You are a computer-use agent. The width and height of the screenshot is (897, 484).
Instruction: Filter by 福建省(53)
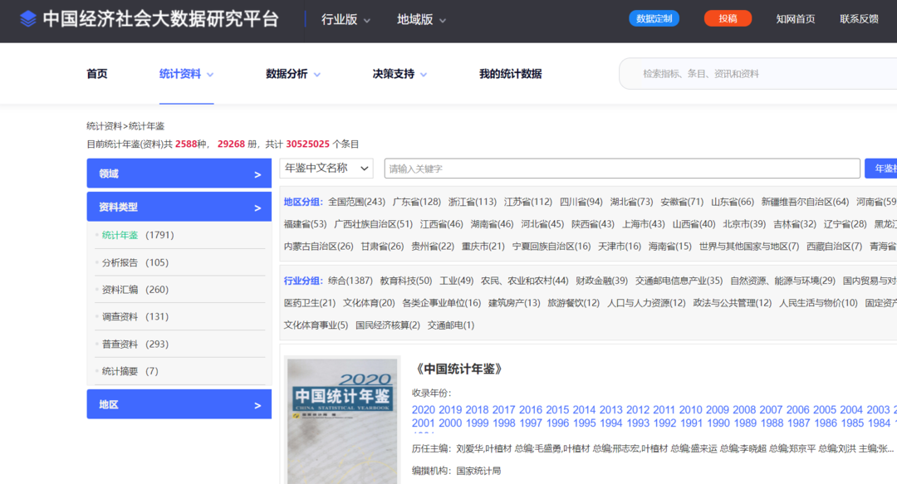305,224
